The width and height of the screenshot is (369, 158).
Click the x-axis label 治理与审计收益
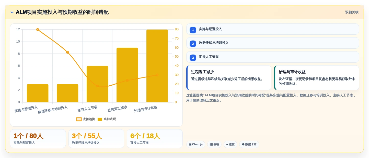(x=146, y=109)
